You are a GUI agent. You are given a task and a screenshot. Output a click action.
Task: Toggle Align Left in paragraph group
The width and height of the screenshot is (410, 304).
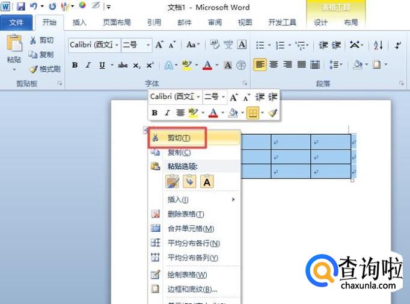[260, 64]
